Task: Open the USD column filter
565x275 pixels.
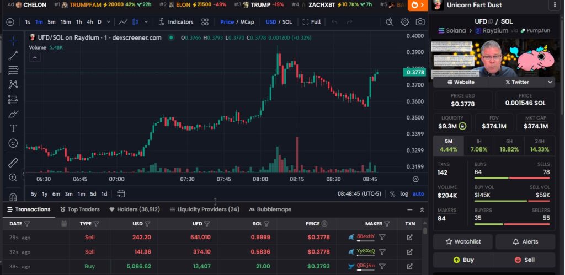Action: 147,224
